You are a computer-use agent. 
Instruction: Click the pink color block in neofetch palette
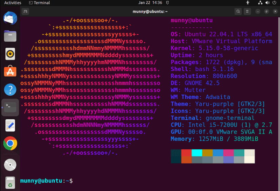pos(228,153)
